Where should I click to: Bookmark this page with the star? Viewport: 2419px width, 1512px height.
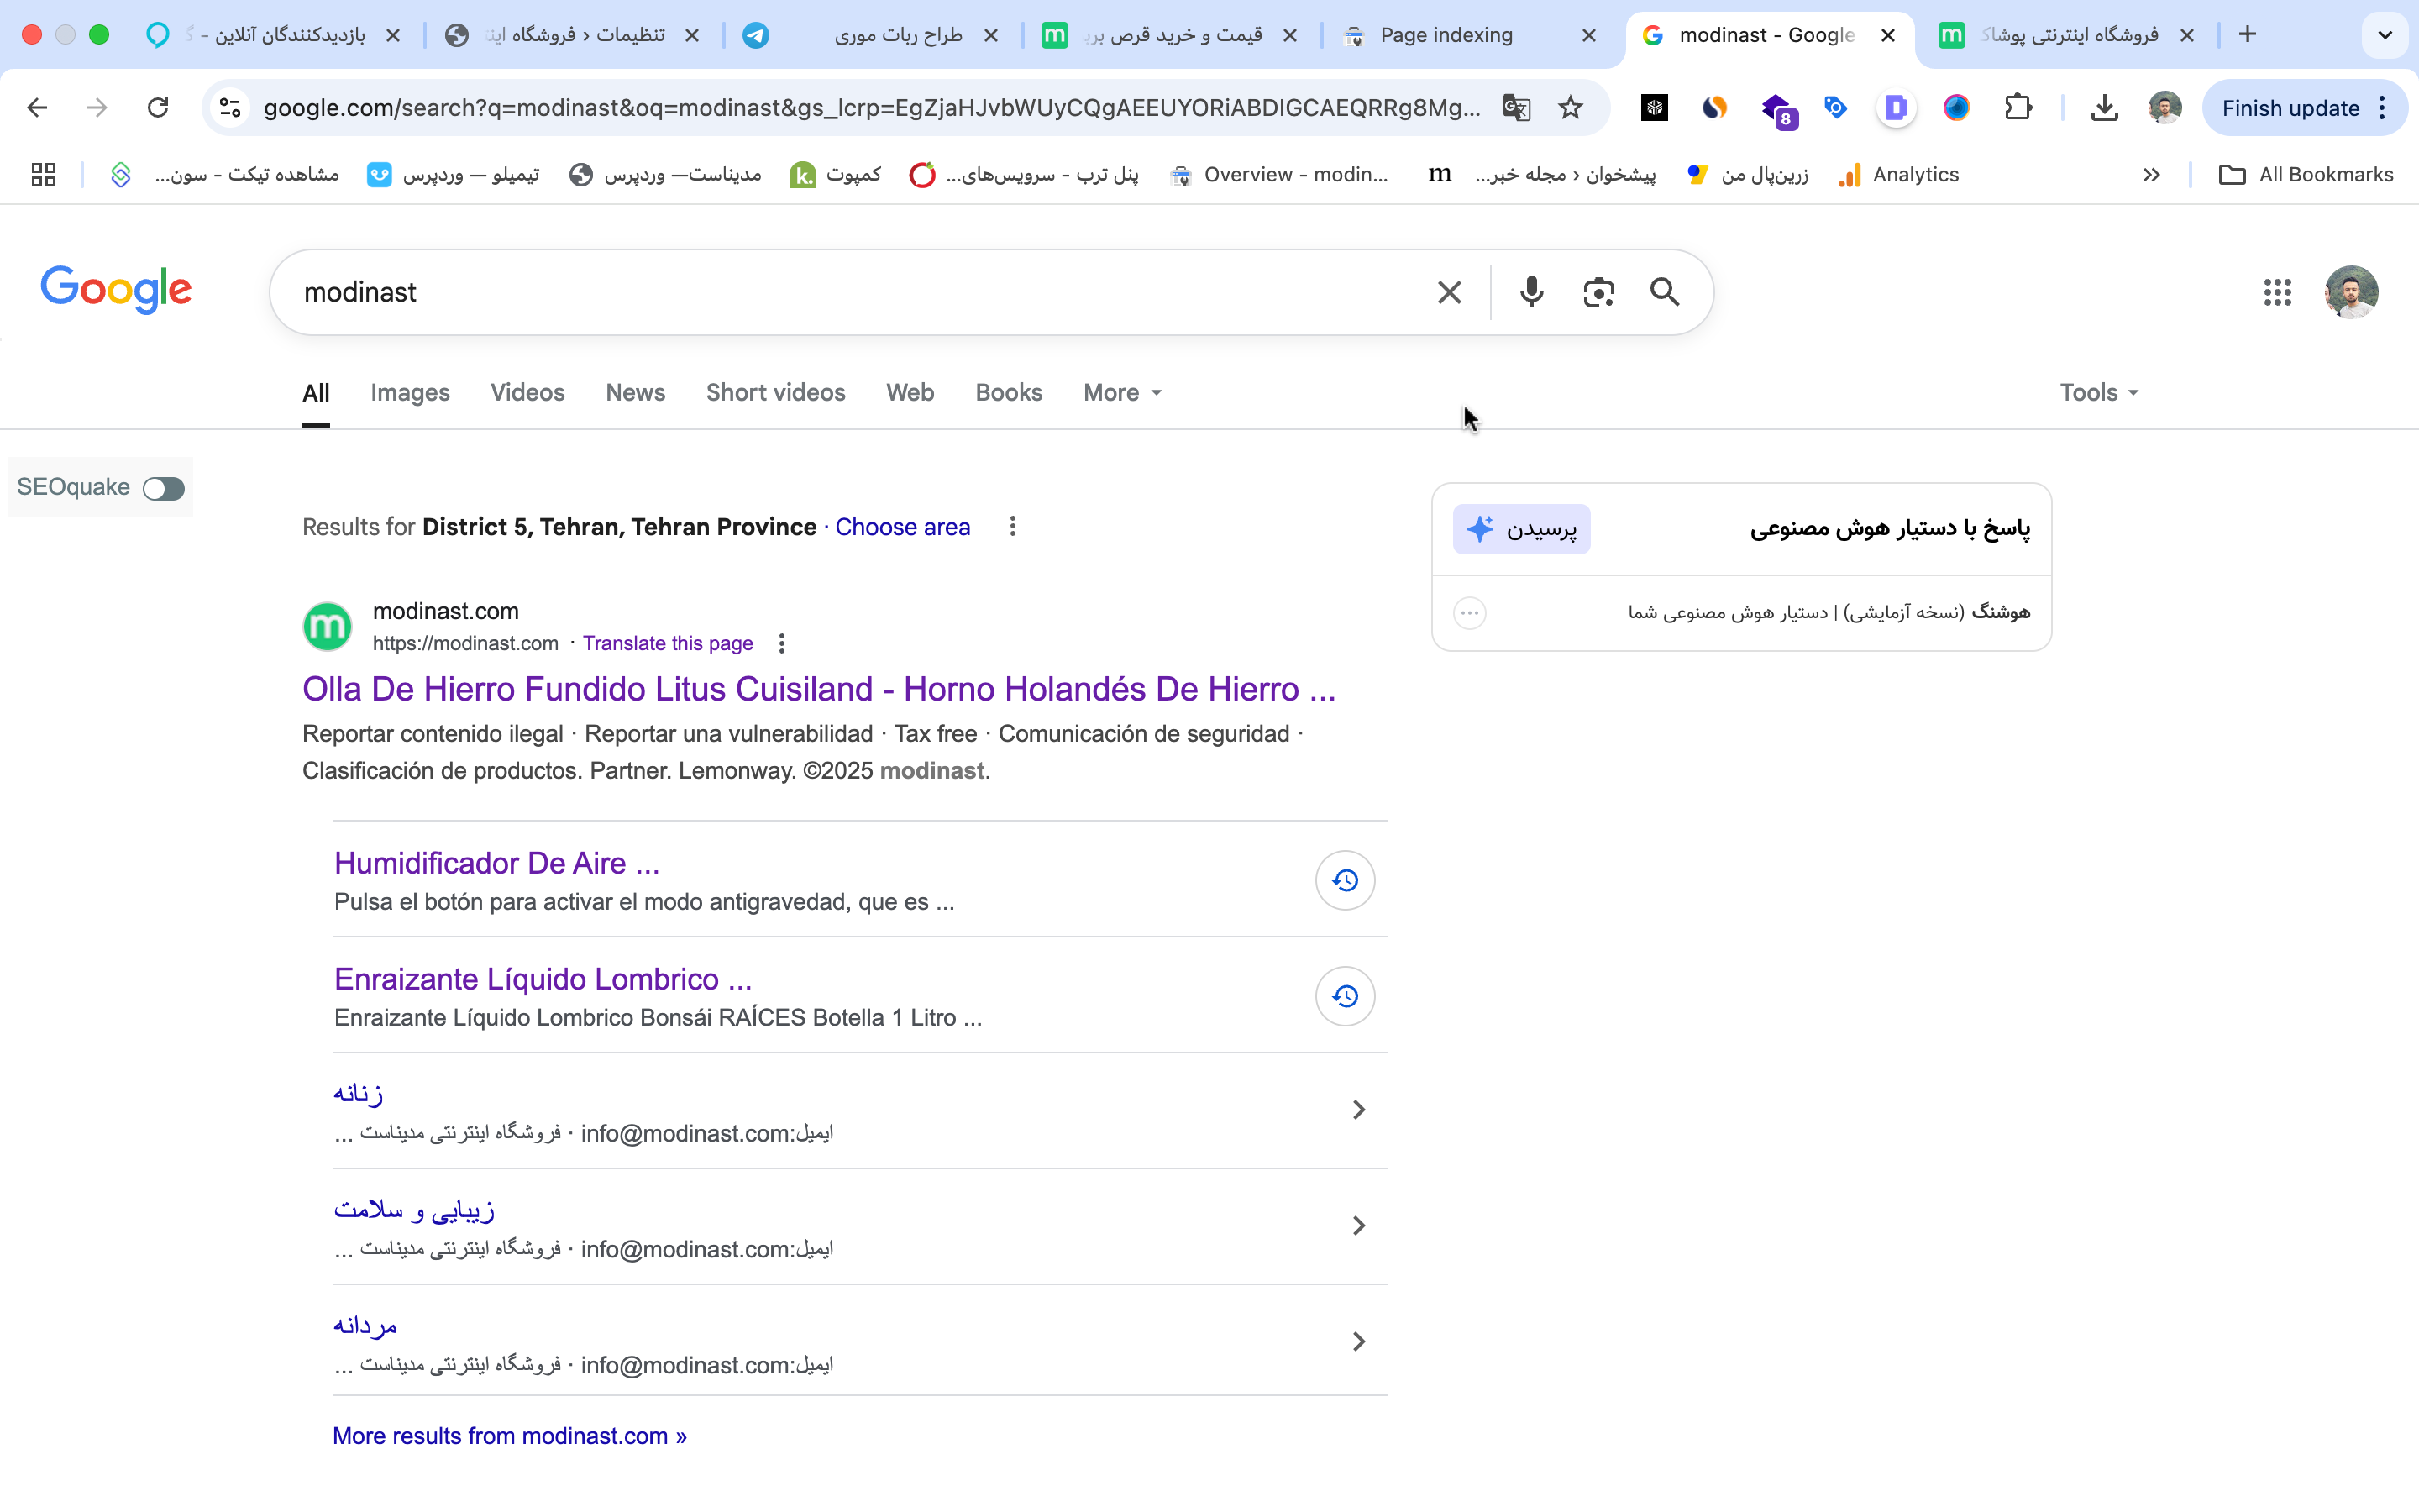pos(1571,108)
